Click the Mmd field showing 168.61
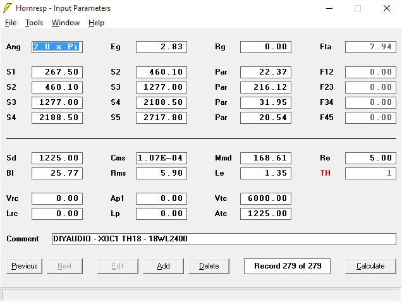This screenshot has height=302, width=402. click(x=265, y=158)
